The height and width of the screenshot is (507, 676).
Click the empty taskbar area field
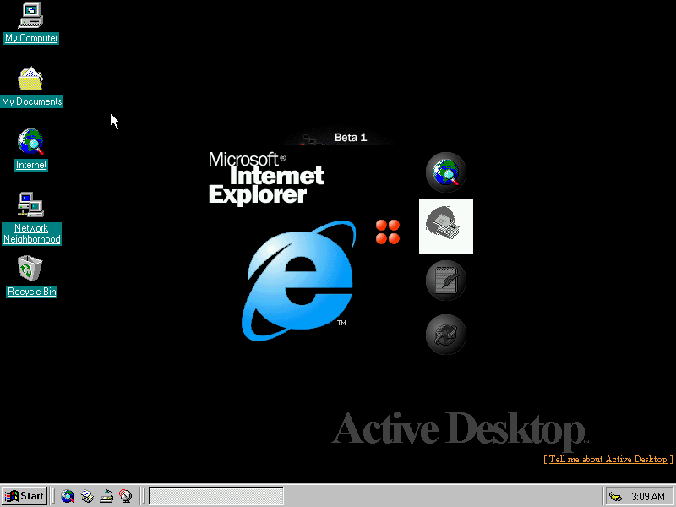[x=215, y=496]
